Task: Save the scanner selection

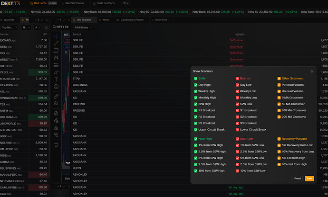Action: pos(309,179)
